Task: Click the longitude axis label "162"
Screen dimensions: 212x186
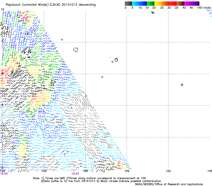Action: coord(168,171)
